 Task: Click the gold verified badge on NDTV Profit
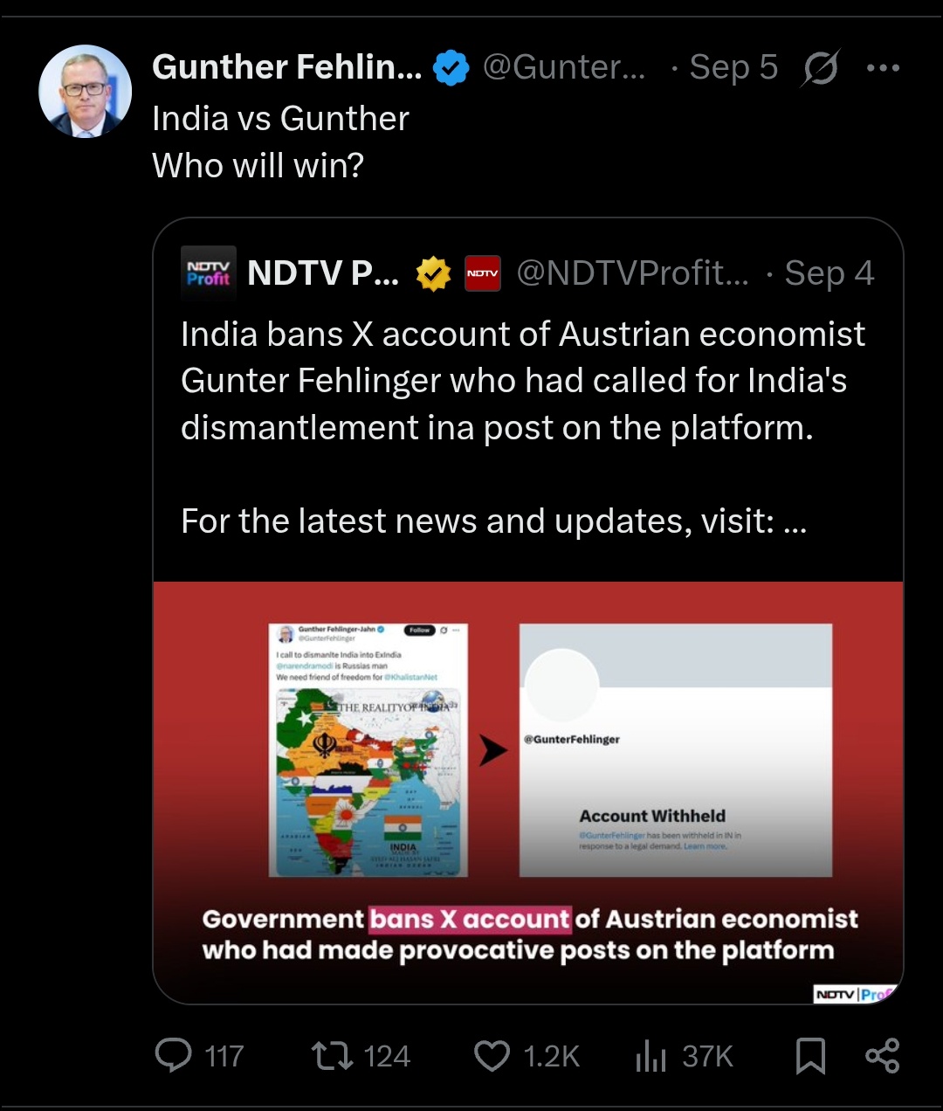click(x=433, y=273)
